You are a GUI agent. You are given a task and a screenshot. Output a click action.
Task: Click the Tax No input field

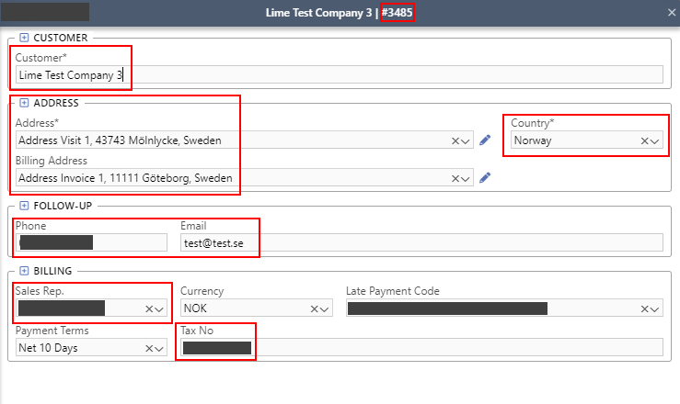point(419,347)
